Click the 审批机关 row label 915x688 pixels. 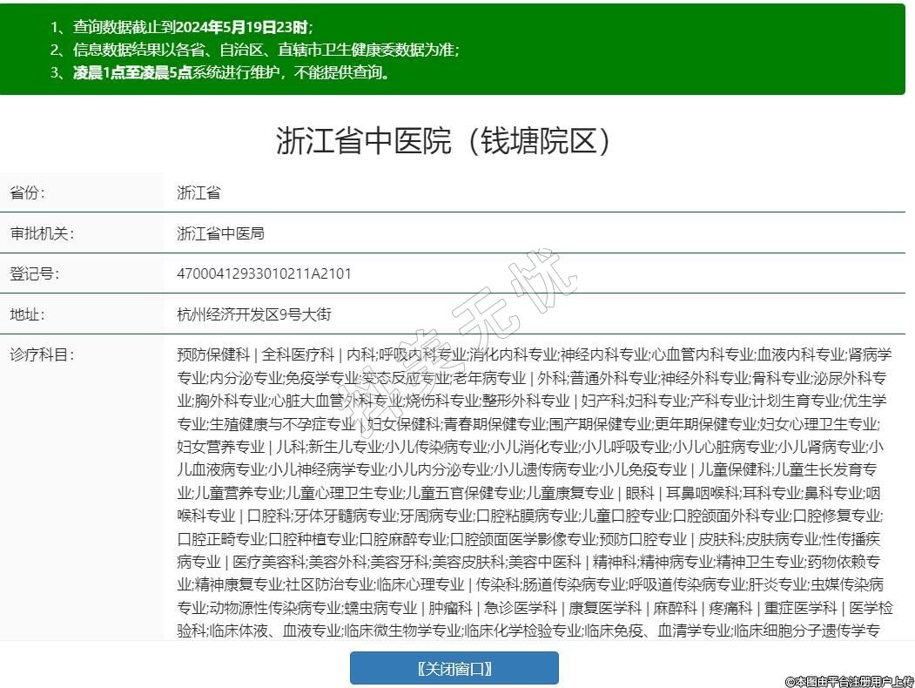42,233
